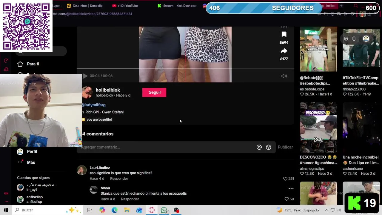Open Más in the sidebar
This screenshot has height=215, width=382.
pyautogui.click(x=31, y=162)
